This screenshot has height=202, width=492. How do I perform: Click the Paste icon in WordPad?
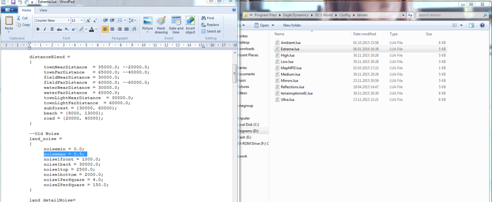9,21
